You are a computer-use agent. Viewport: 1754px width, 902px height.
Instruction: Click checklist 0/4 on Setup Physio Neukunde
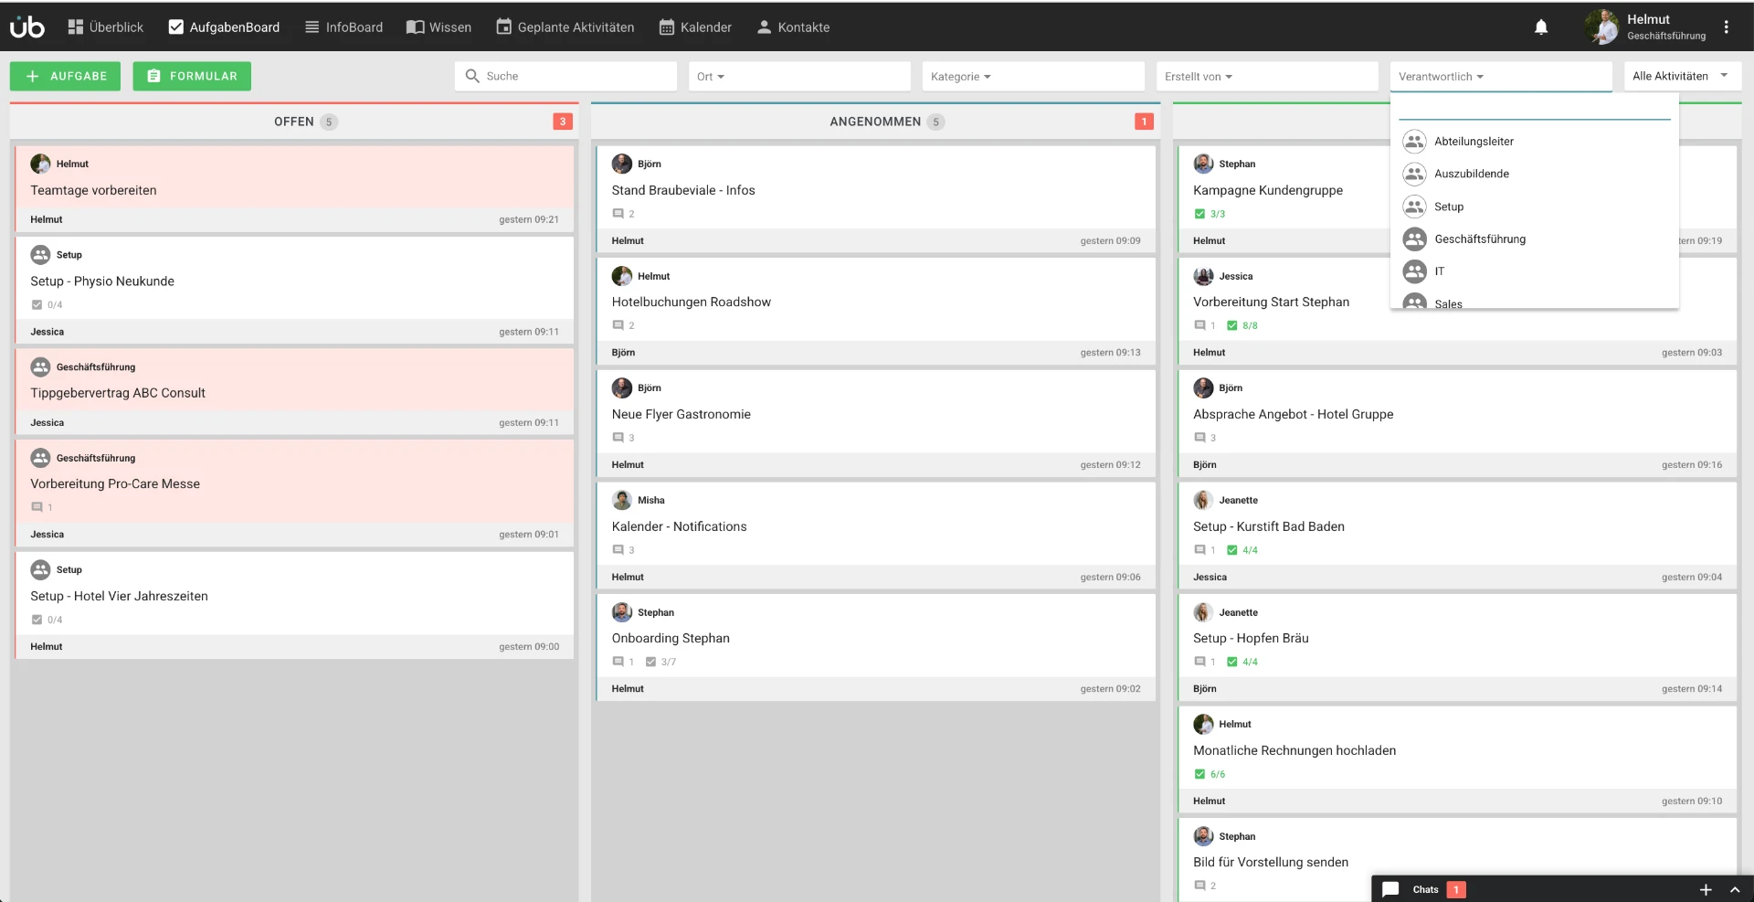pos(47,305)
